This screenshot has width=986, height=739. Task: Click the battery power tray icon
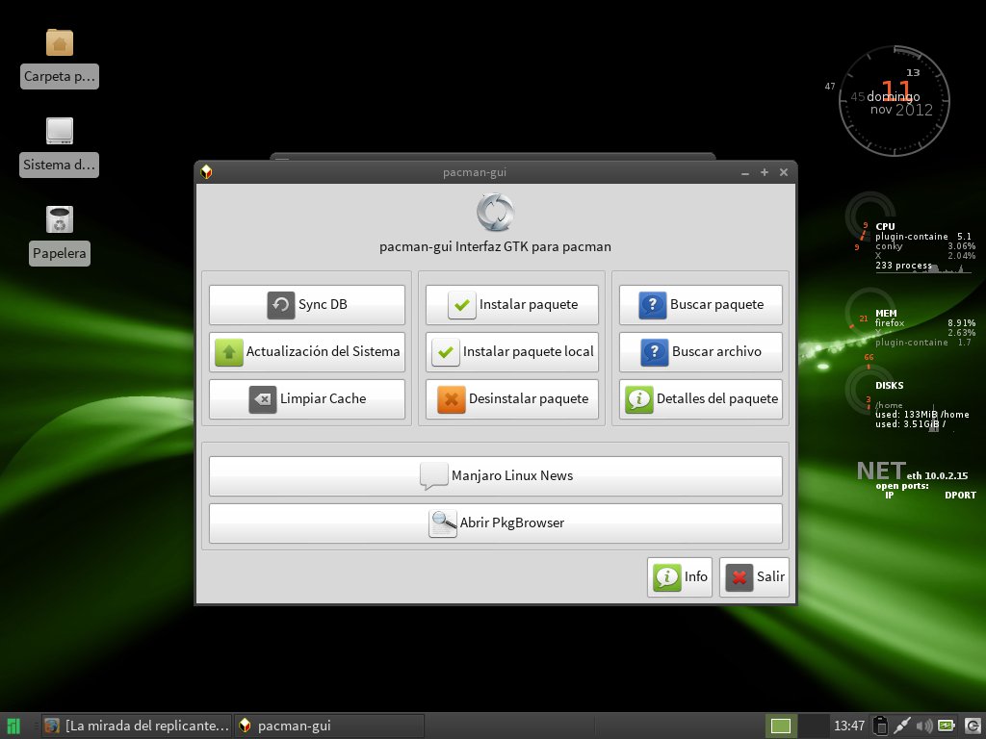pyautogui.click(x=946, y=726)
